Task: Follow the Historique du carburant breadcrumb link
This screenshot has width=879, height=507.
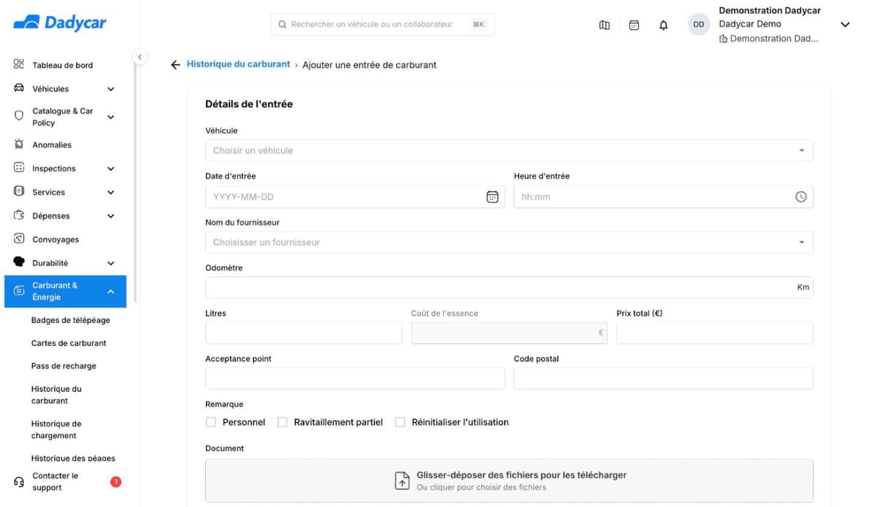Action: click(238, 64)
